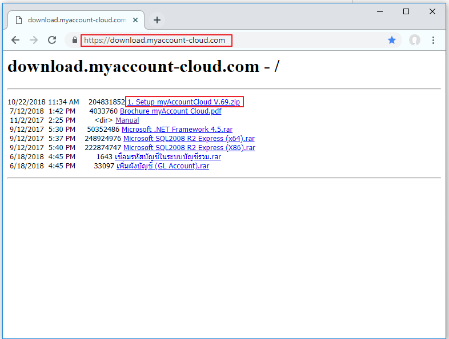Image resolution: width=449 pixels, height=339 pixels.
Task: Open Brochure myAccount Cloud.pdf
Action: (x=171, y=111)
